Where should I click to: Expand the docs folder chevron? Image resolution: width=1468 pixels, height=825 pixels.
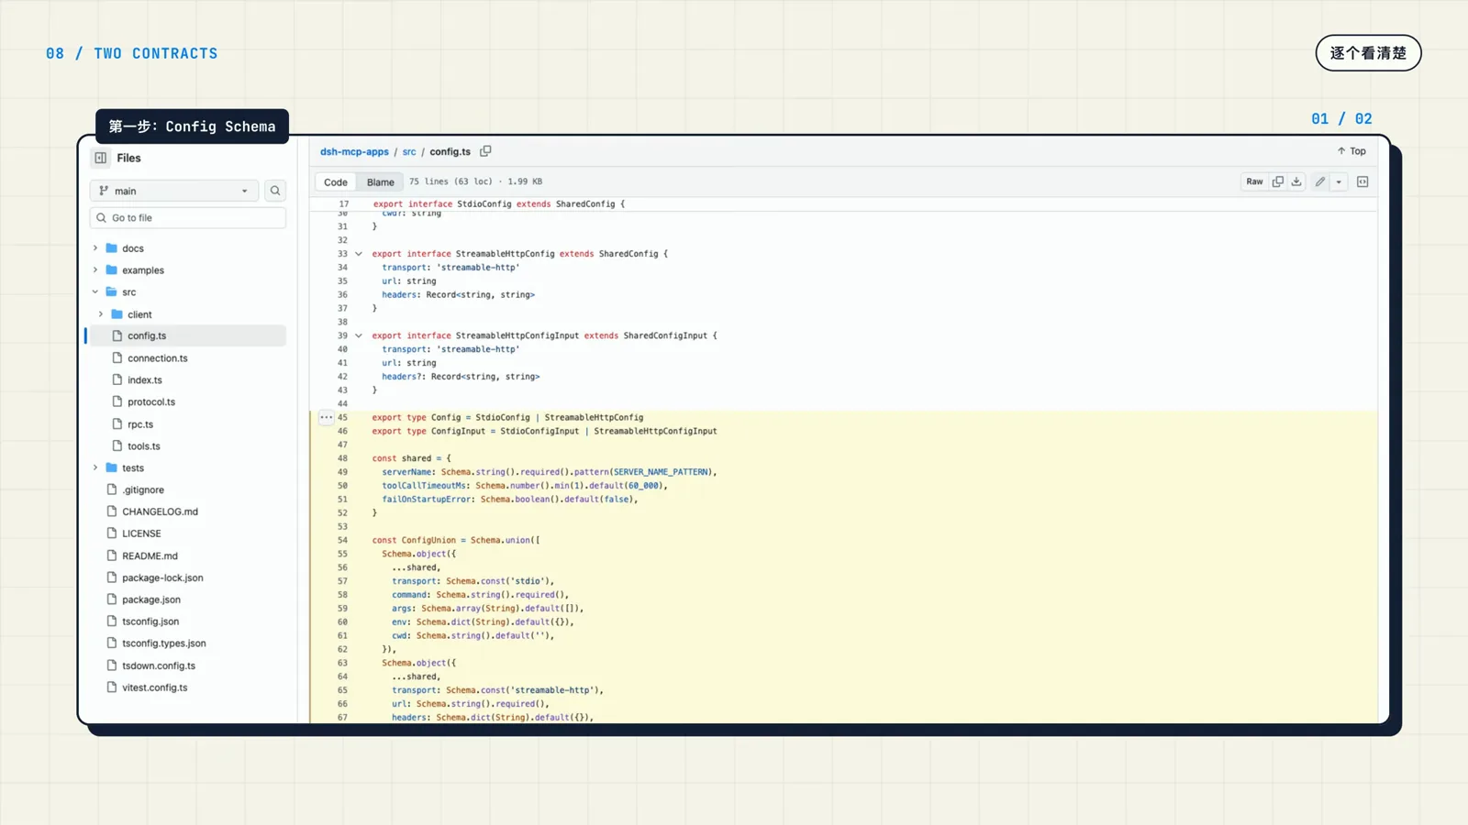click(x=95, y=248)
